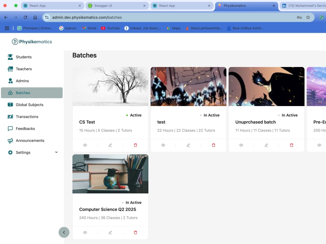The height and width of the screenshot is (244, 326).
Task: Edit the CS Test batch
Action: pyautogui.click(x=110, y=145)
